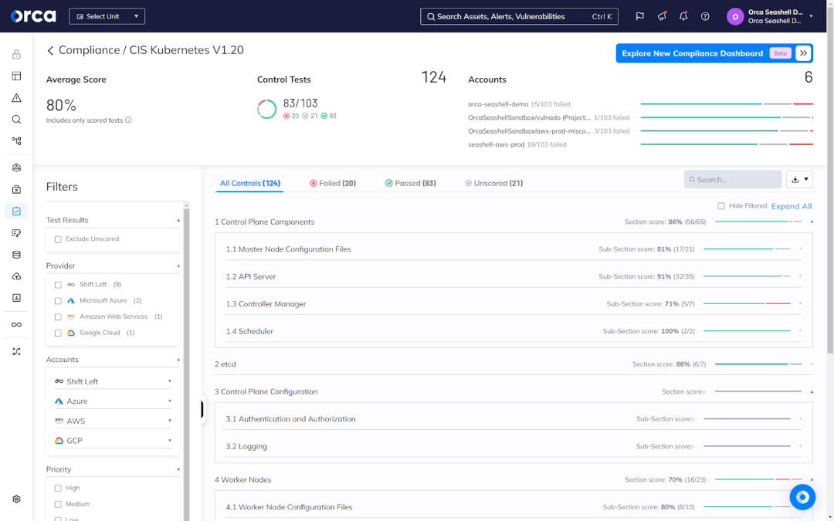
Task: Open the settings gear in sidebar
Action: pos(16,499)
